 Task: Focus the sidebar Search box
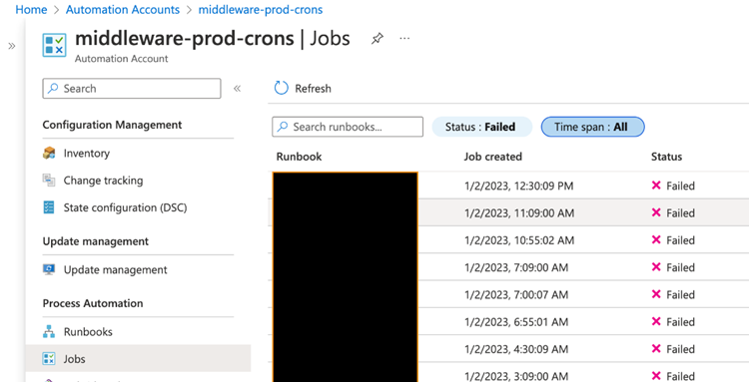pyautogui.click(x=132, y=88)
